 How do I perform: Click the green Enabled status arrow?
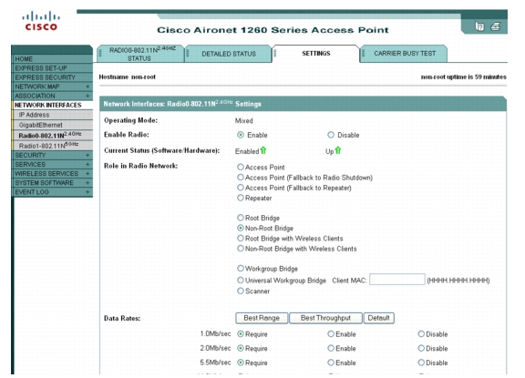(263, 150)
